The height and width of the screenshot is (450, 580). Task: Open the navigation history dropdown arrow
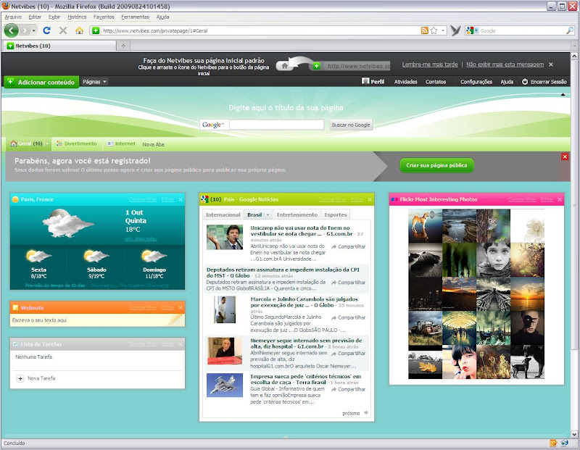(33, 30)
